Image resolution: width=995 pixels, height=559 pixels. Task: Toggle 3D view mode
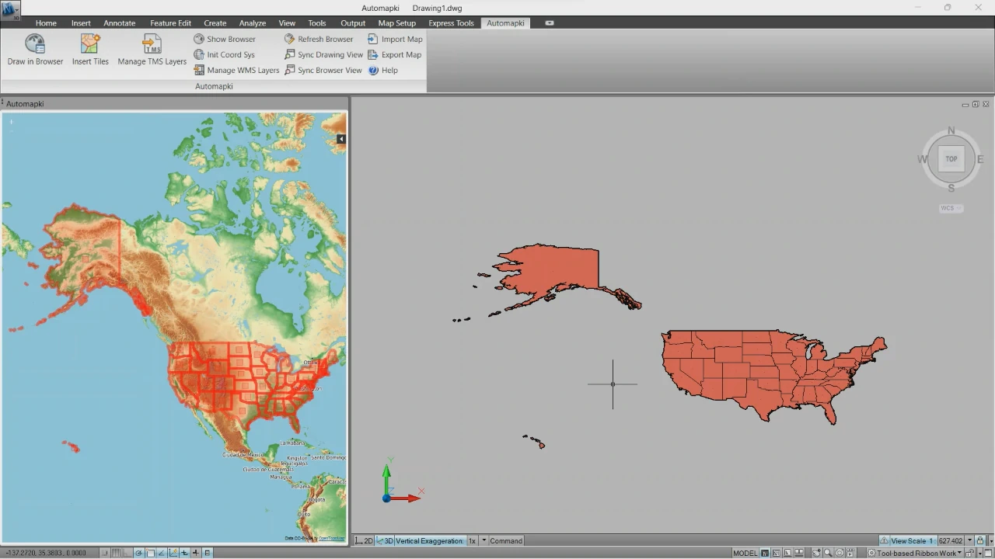(x=385, y=540)
